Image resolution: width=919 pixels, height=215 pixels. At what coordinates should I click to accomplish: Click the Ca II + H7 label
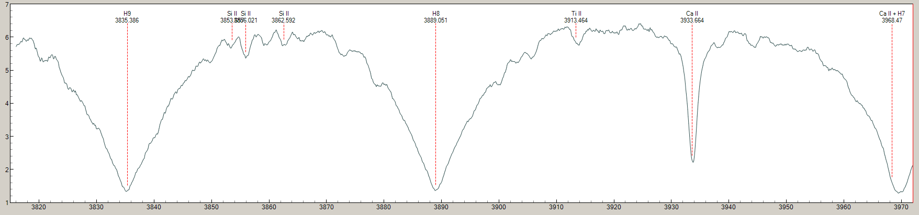pos(892,14)
